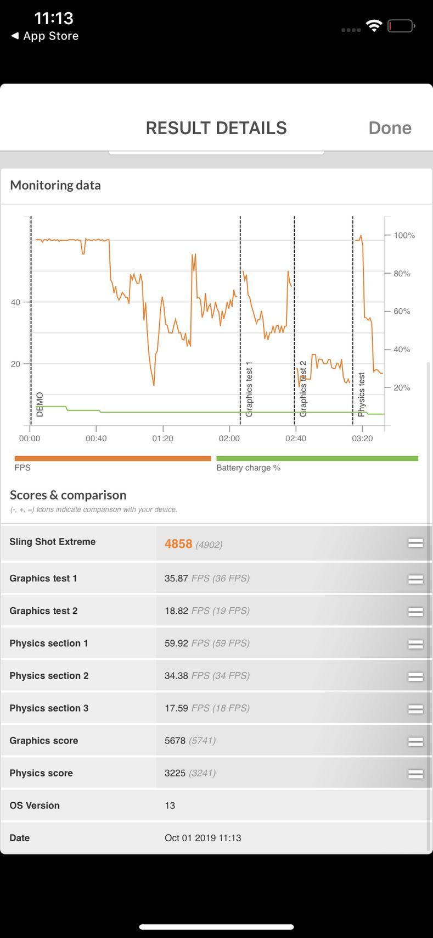
Task: Tap the home indicator bar
Action: tap(216, 927)
